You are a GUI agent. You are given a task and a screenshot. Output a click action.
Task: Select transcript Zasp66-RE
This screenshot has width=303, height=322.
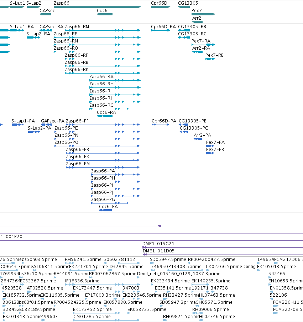coord(66,34)
